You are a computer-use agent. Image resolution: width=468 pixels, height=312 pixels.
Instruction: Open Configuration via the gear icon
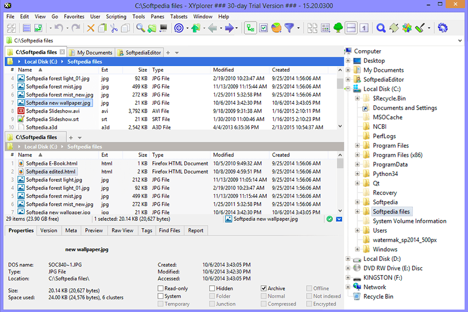click(443, 28)
